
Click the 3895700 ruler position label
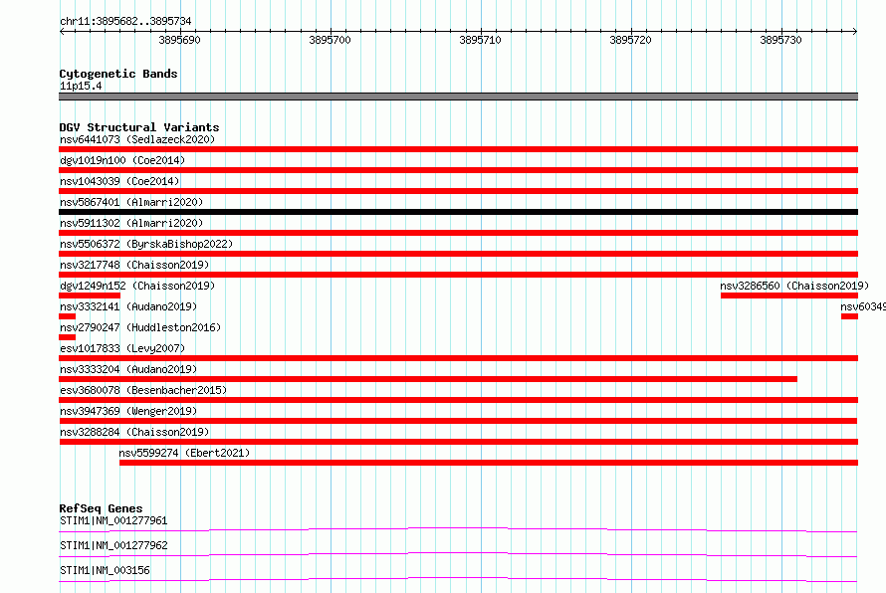[x=330, y=40]
